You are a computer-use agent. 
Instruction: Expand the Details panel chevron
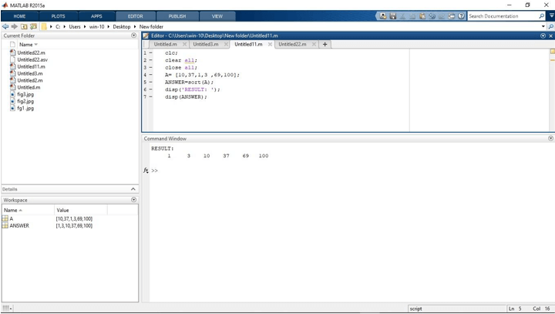click(133, 189)
